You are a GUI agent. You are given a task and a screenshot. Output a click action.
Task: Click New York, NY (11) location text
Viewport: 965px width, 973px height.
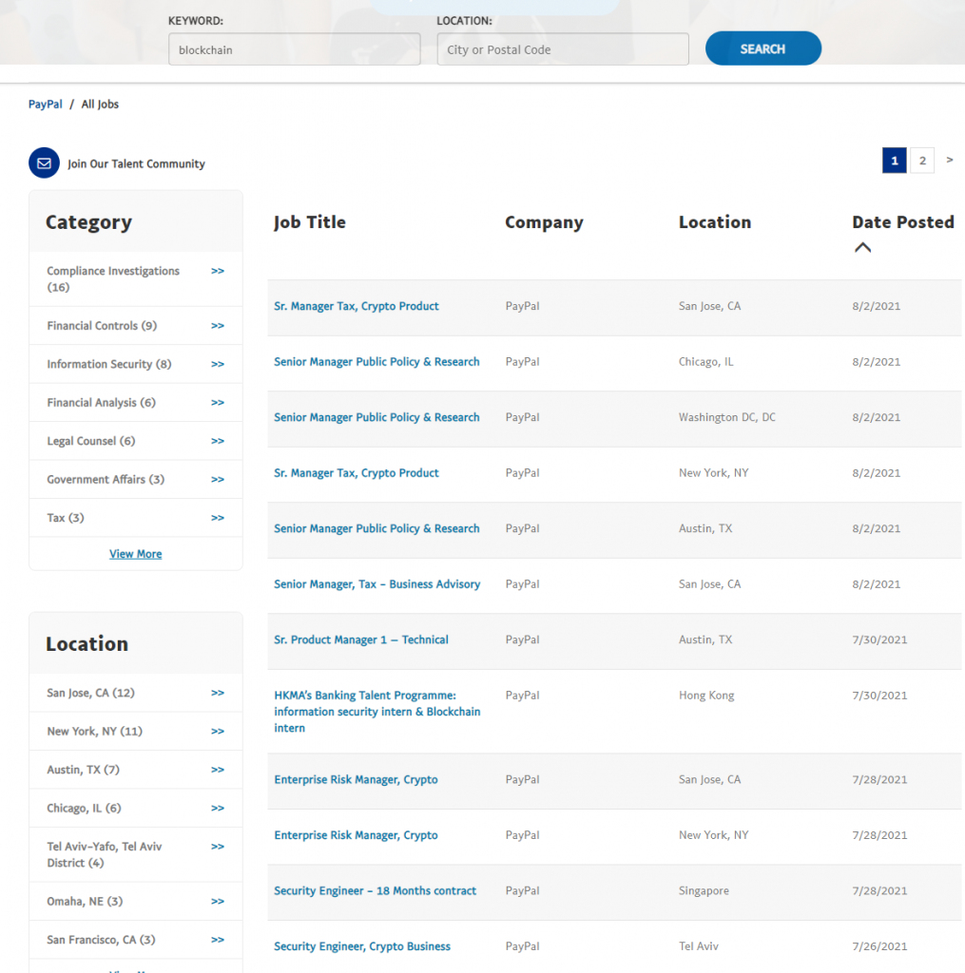click(94, 732)
